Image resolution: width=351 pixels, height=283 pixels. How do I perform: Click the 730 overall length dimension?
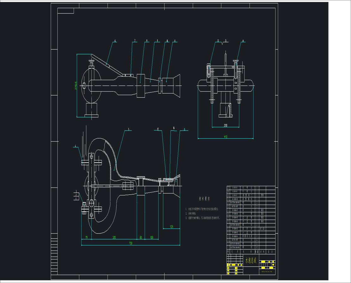(130, 243)
